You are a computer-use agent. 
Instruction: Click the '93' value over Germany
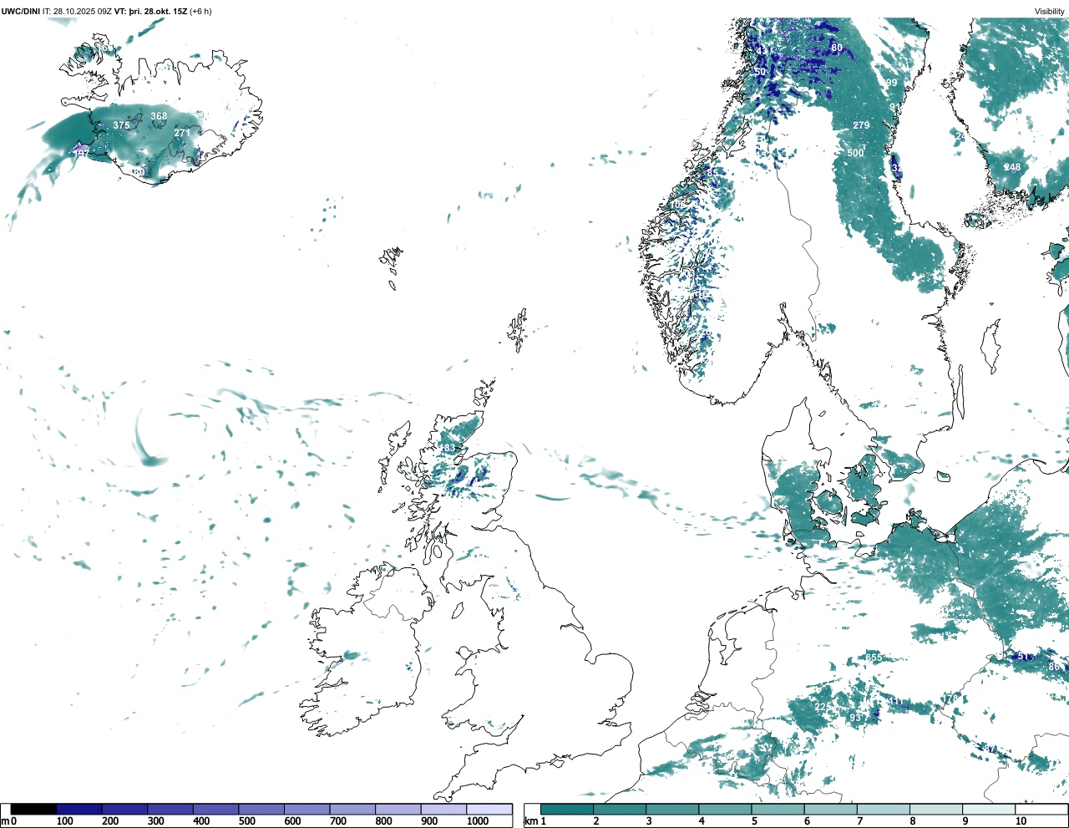(x=854, y=718)
